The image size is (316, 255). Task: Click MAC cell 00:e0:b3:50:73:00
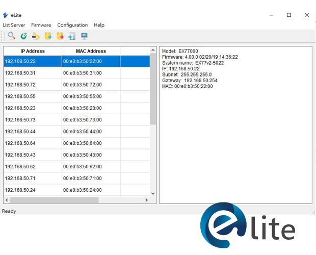coord(91,120)
